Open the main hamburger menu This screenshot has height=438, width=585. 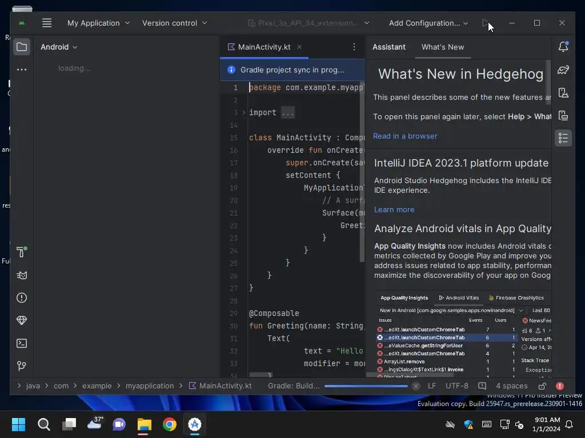tap(47, 23)
